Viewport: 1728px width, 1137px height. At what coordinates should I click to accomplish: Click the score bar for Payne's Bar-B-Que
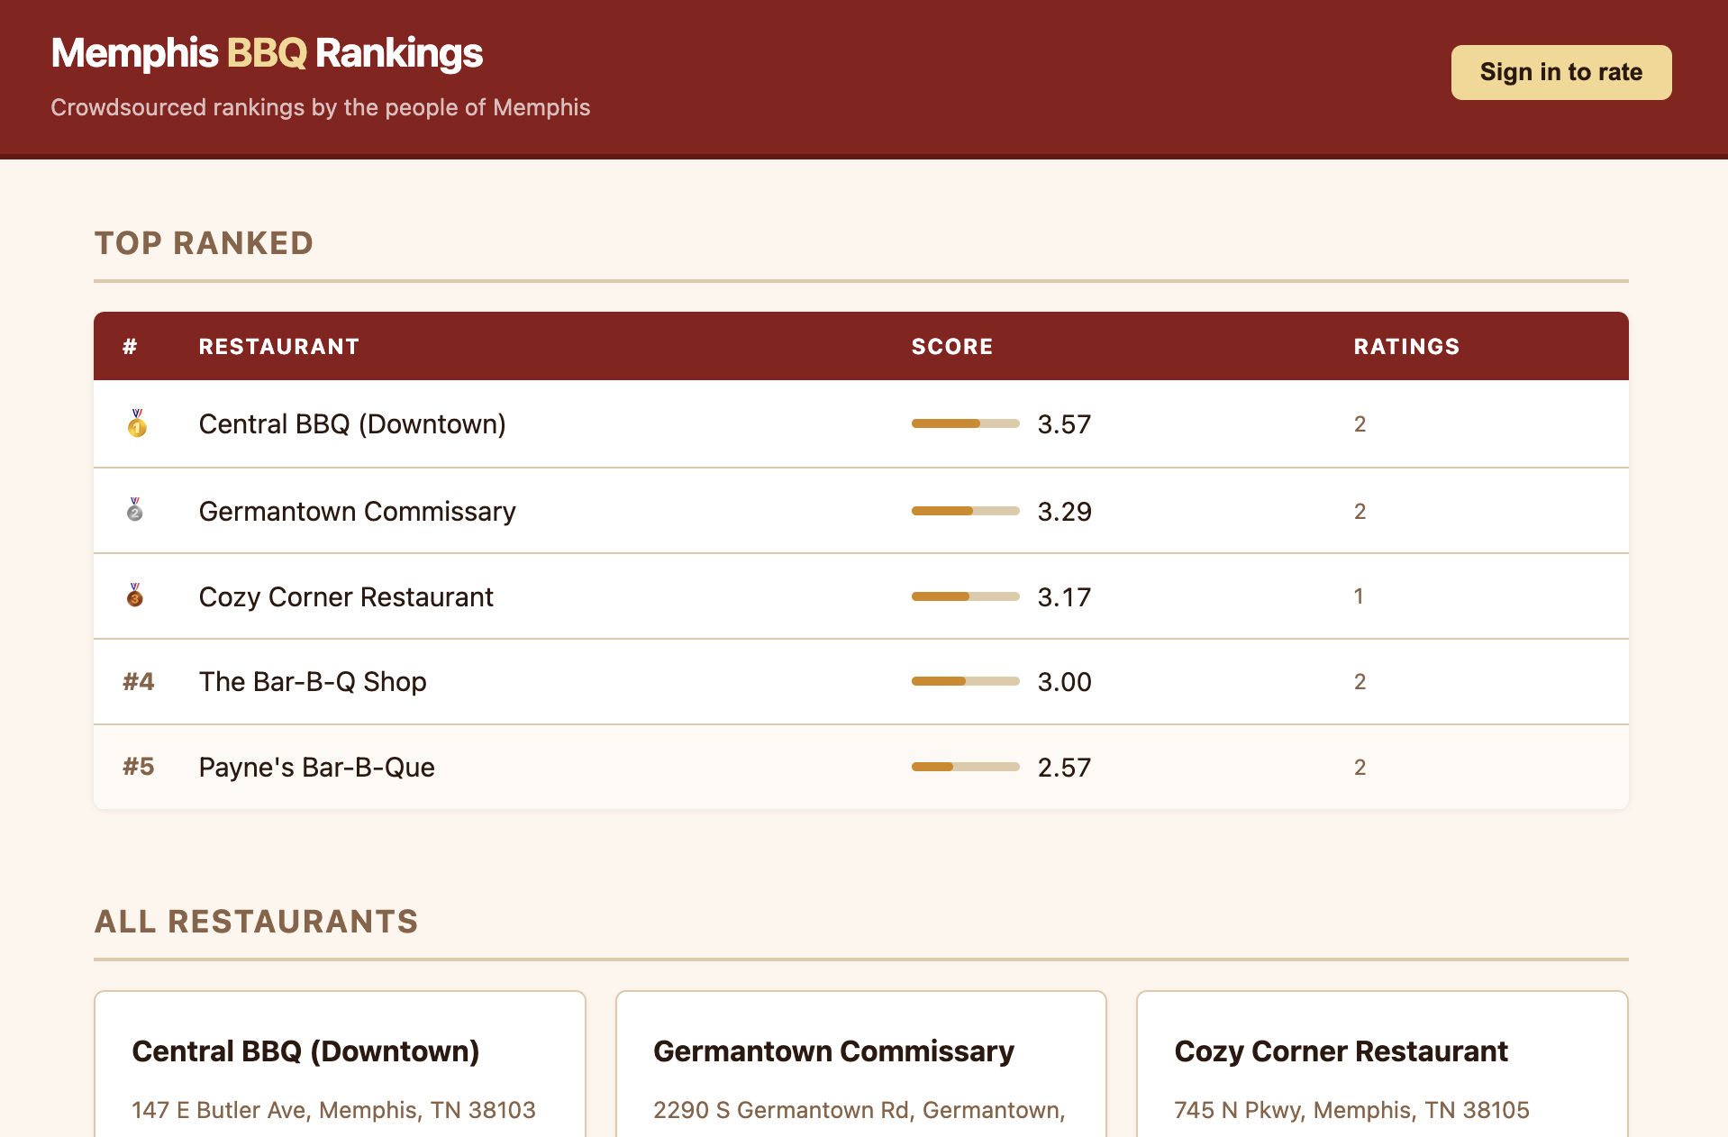click(x=965, y=767)
